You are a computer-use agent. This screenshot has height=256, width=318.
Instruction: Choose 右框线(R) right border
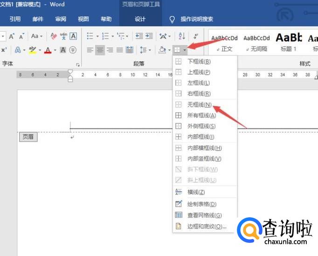tap(205, 93)
